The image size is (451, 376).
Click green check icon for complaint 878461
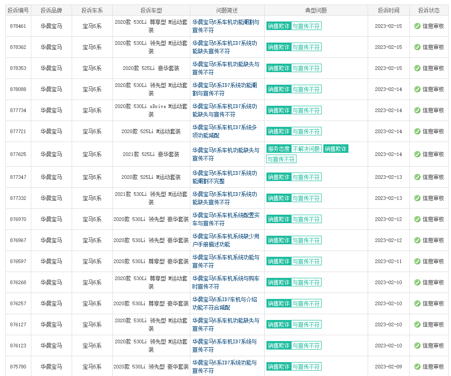point(417,26)
